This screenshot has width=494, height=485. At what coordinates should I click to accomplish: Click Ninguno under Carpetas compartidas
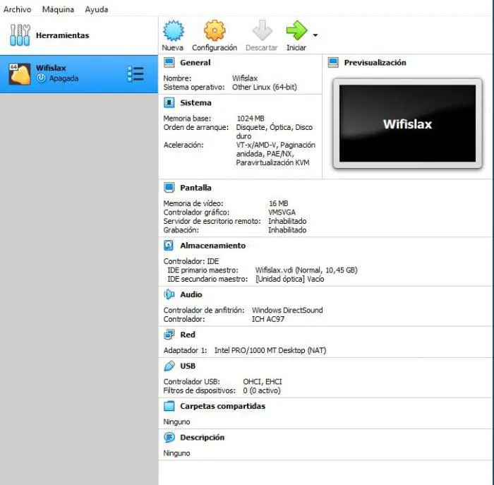[176, 421]
